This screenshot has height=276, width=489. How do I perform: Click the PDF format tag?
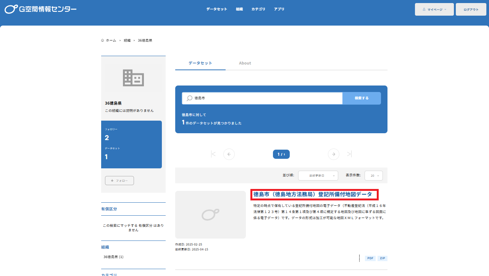[x=370, y=258]
